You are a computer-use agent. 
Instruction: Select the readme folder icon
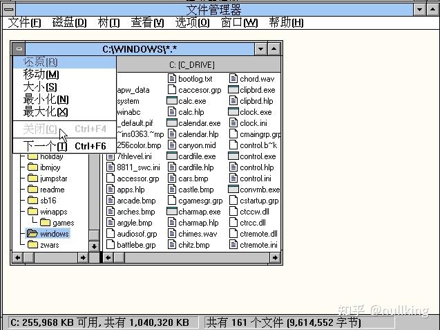(32, 190)
